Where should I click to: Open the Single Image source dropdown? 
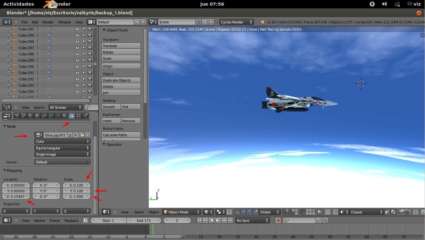62,154
